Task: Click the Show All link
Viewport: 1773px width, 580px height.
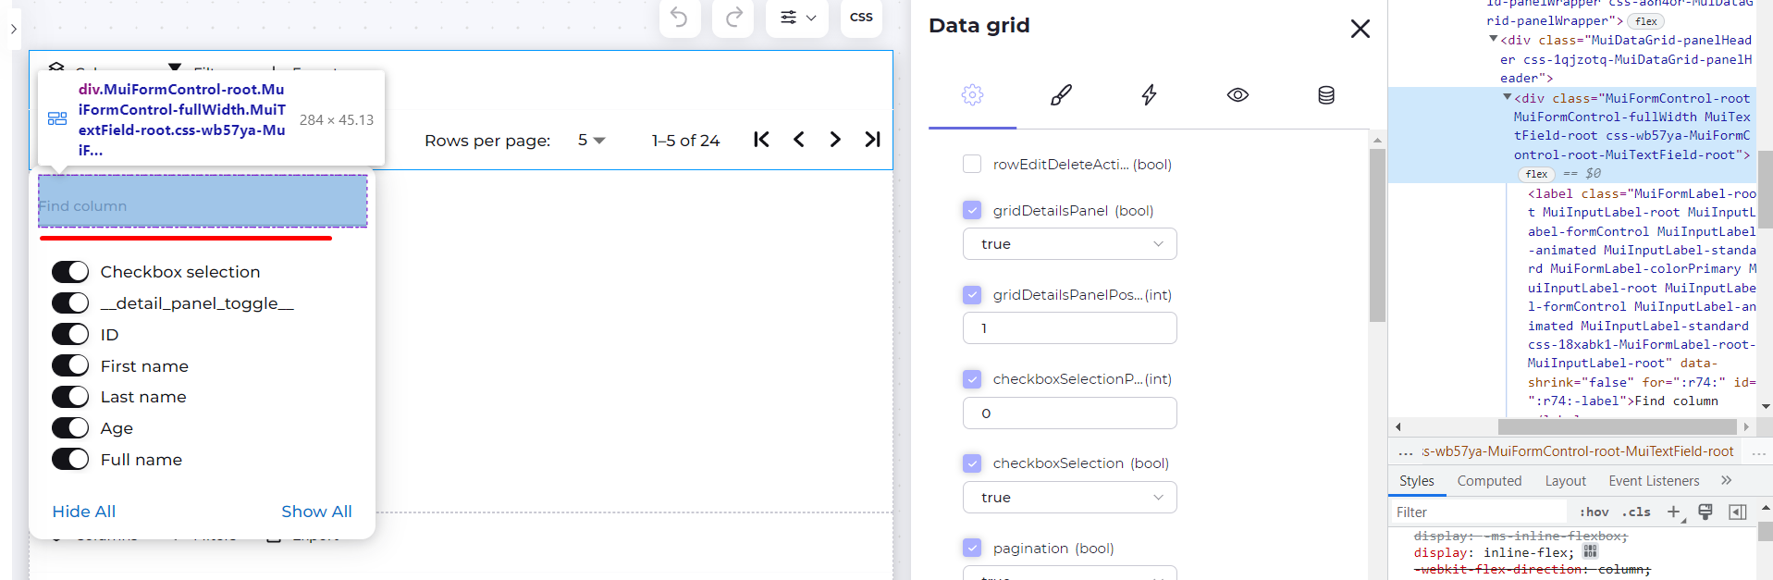Action: pyautogui.click(x=316, y=512)
